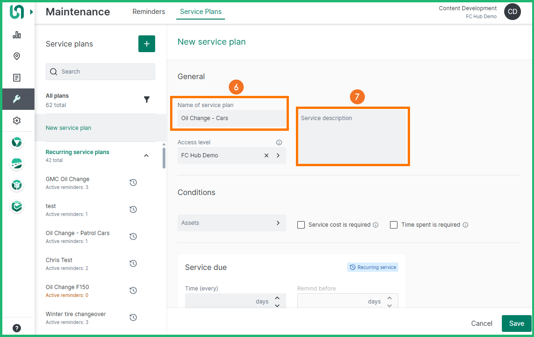The image size is (534, 337).
Task: Click the green plus add plan button
Action: pyautogui.click(x=147, y=44)
